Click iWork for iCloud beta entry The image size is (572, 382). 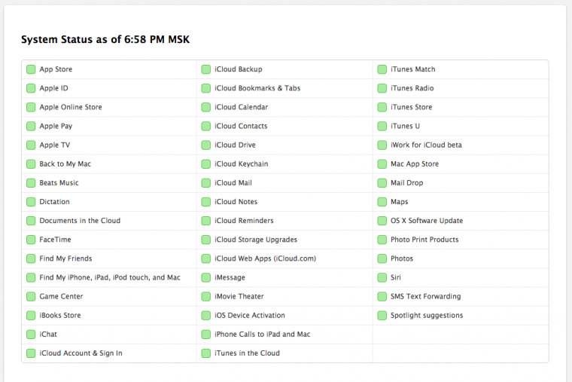click(x=426, y=145)
